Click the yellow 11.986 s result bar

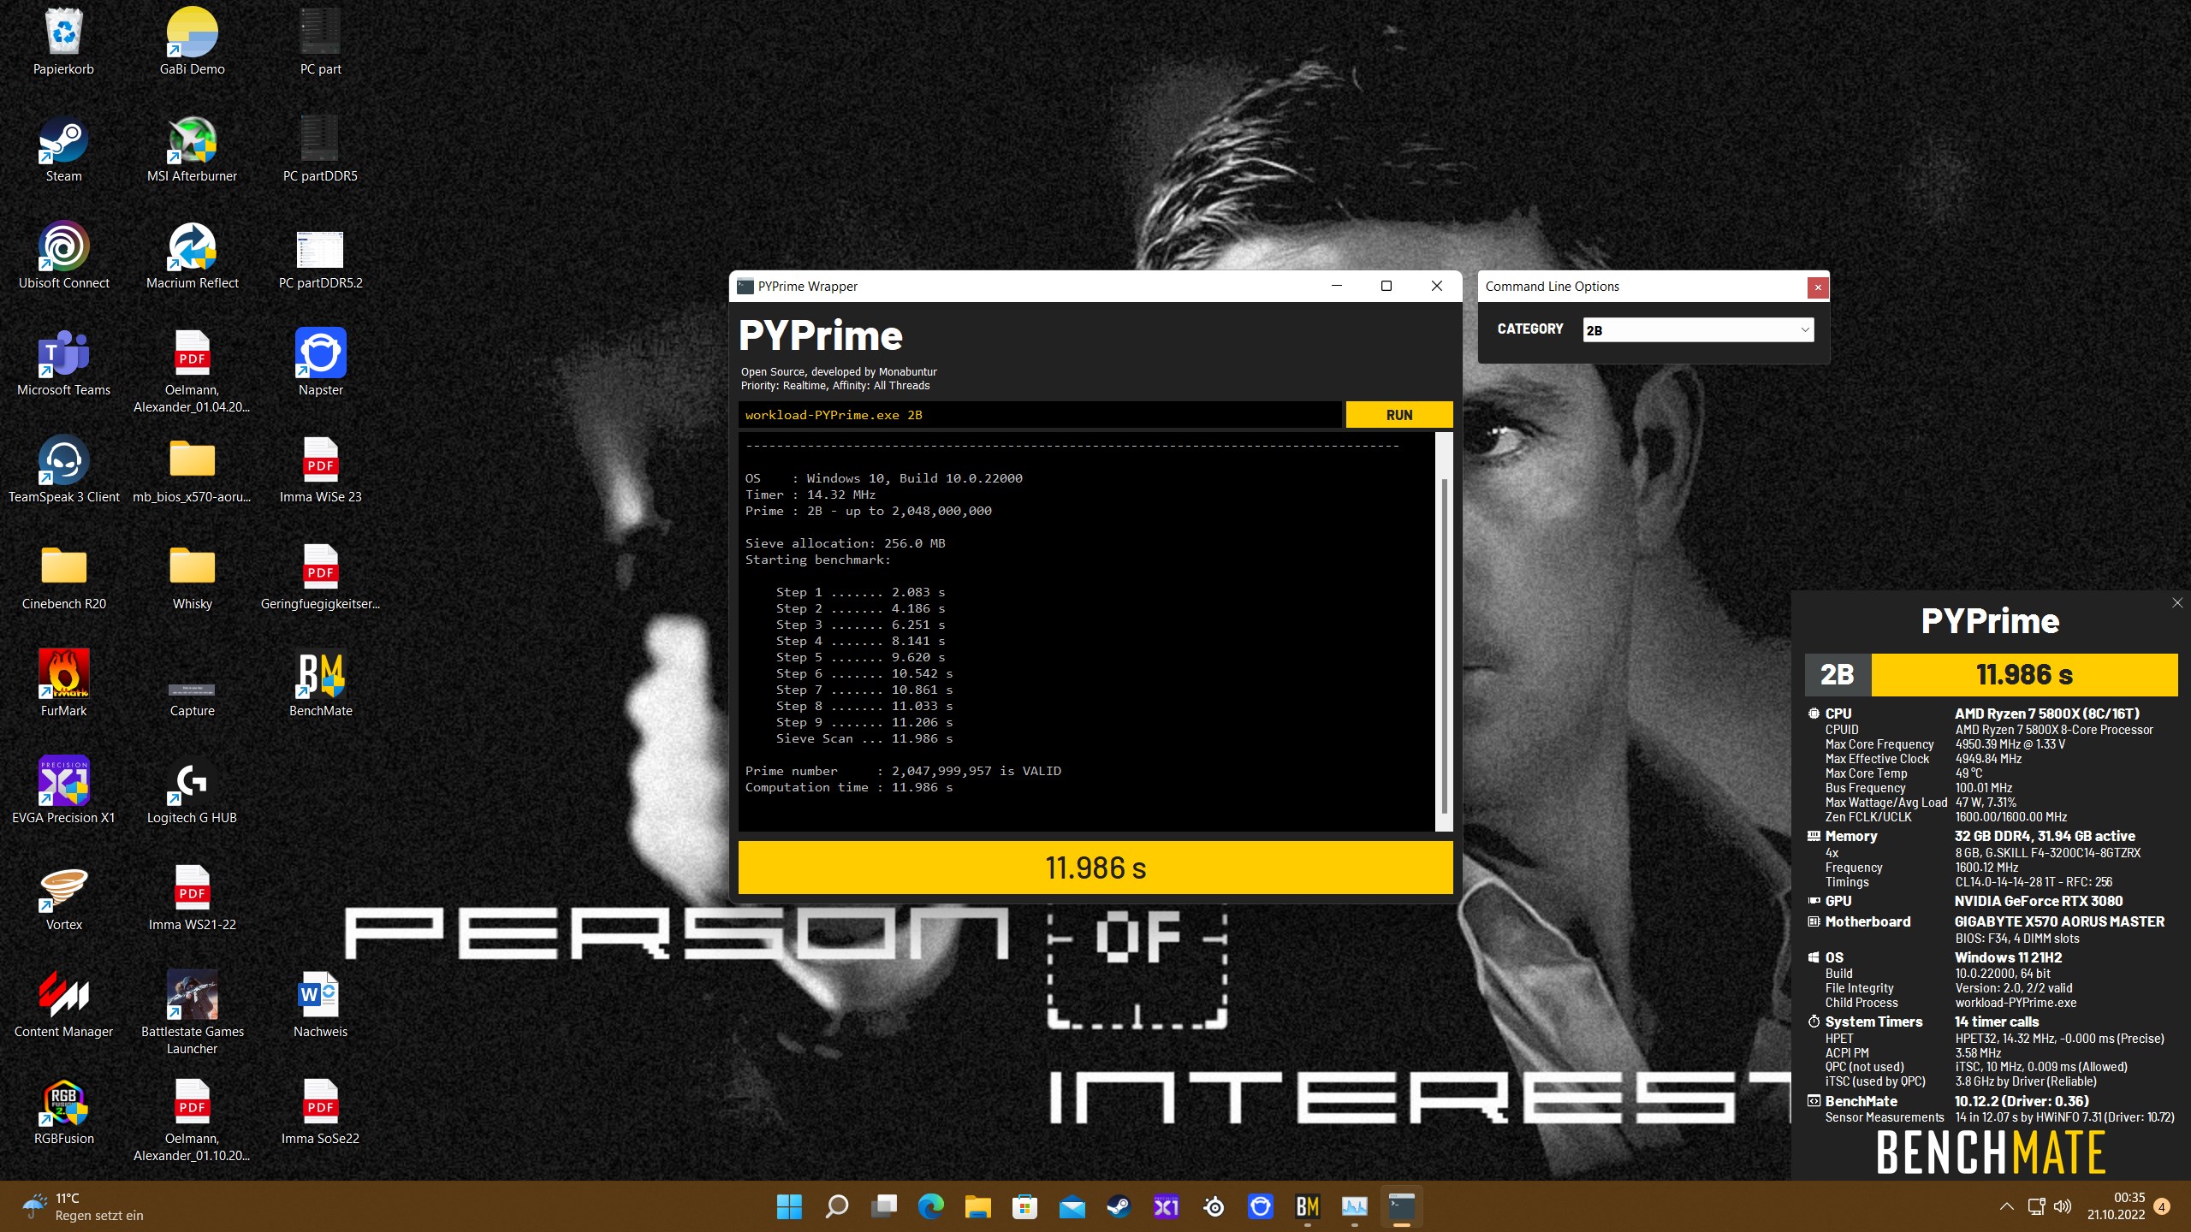point(1095,868)
